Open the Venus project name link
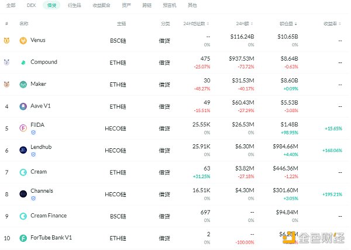Image resolution: width=351 pixels, height=250 pixels. pos(38,40)
